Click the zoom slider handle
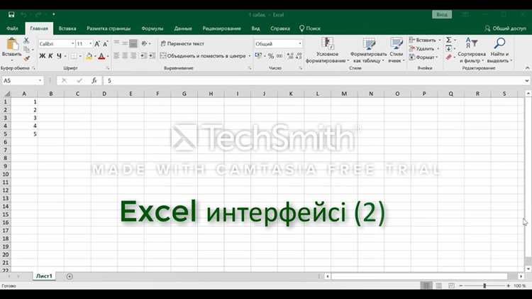 click(484, 286)
